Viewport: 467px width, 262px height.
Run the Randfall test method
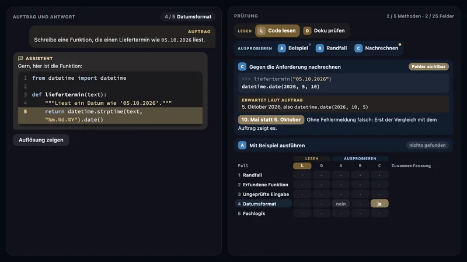pyautogui.click(x=332, y=48)
